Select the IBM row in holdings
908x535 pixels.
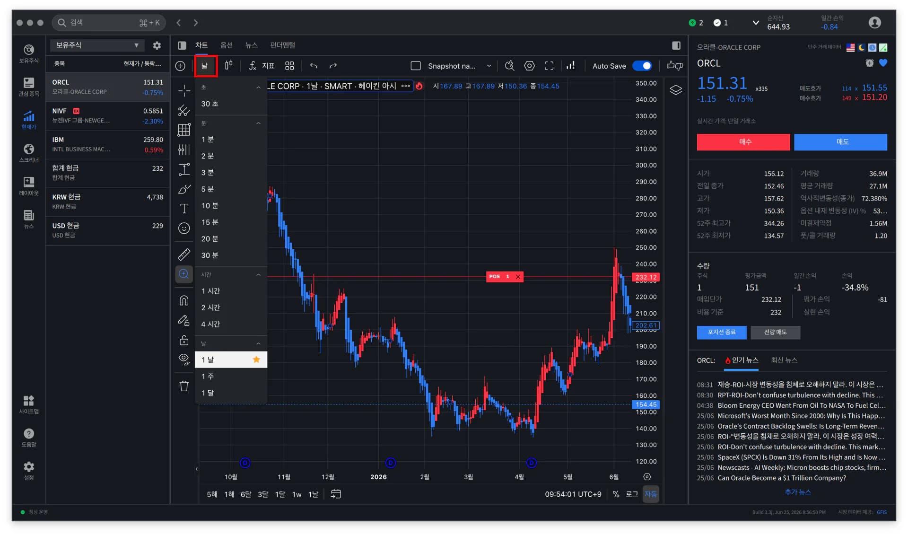click(108, 145)
